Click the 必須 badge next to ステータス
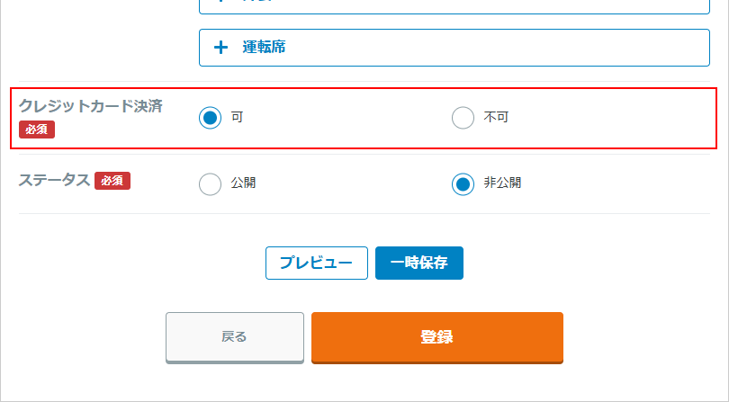This screenshot has height=402, width=729. [x=112, y=181]
